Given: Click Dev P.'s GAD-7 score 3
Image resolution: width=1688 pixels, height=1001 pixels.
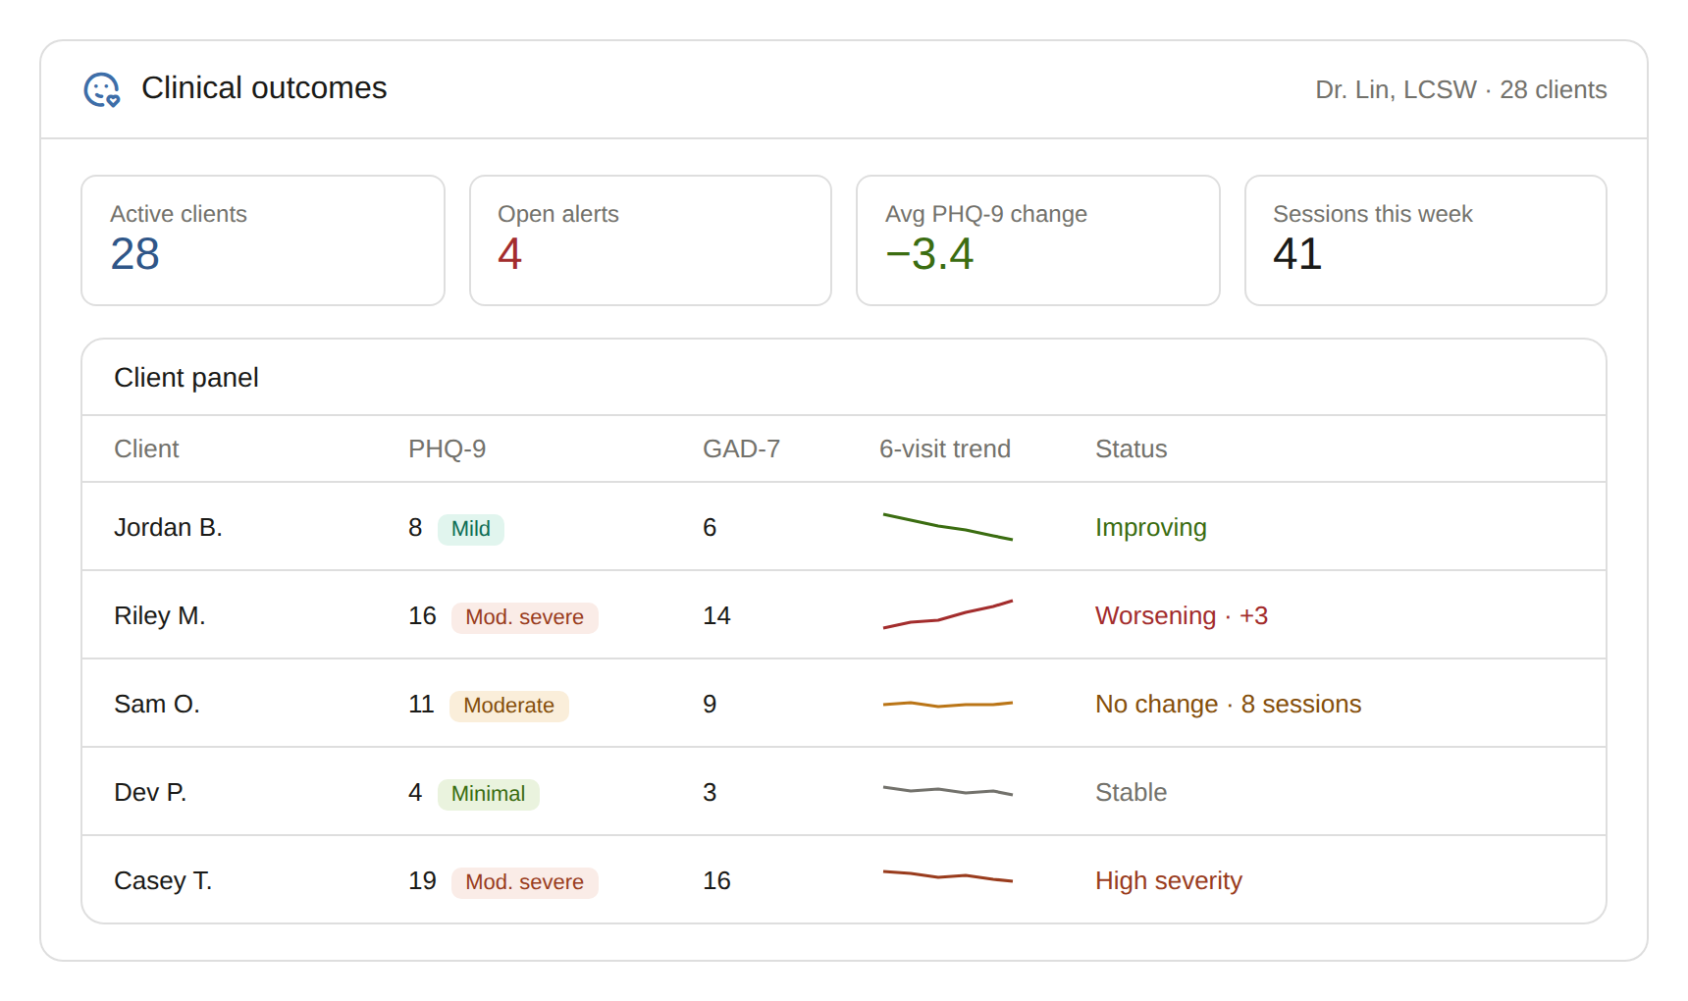Looking at the screenshot, I should [x=710, y=792].
